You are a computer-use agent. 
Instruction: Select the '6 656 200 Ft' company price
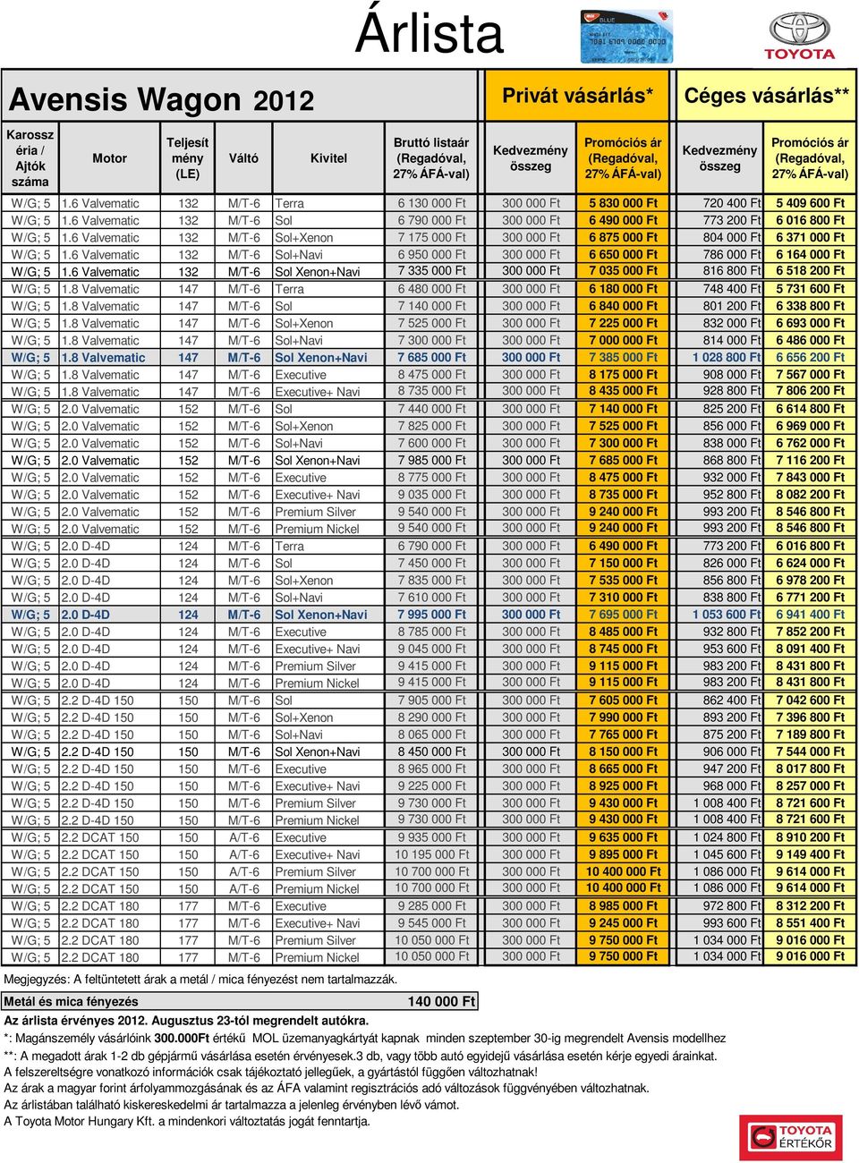click(x=810, y=356)
